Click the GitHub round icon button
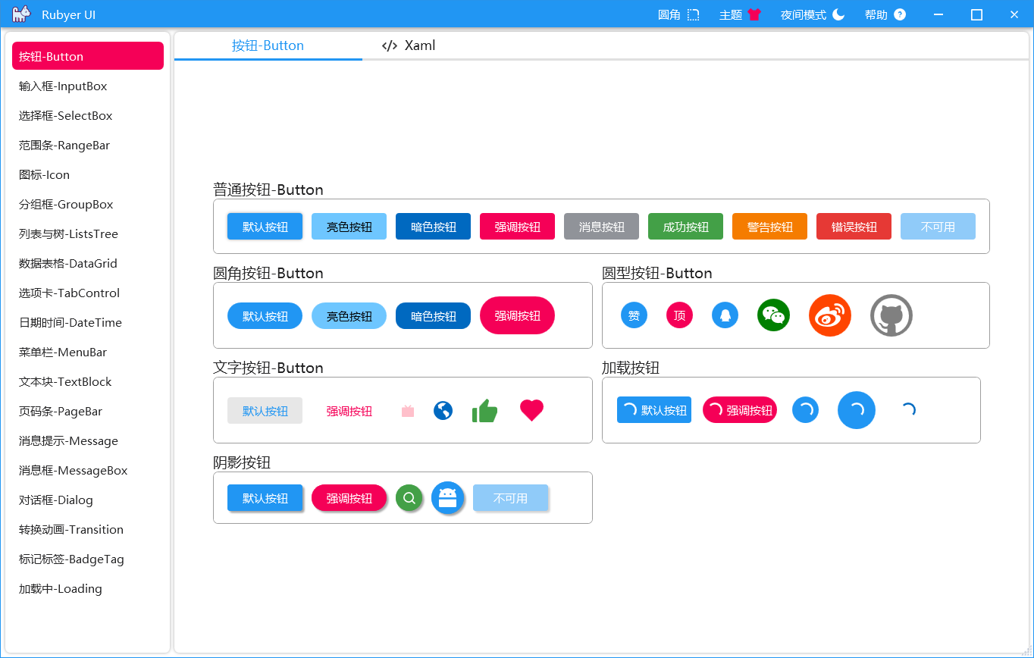Image resolution: width=1034 pixels, height=658 pixels. click(891, 315)
